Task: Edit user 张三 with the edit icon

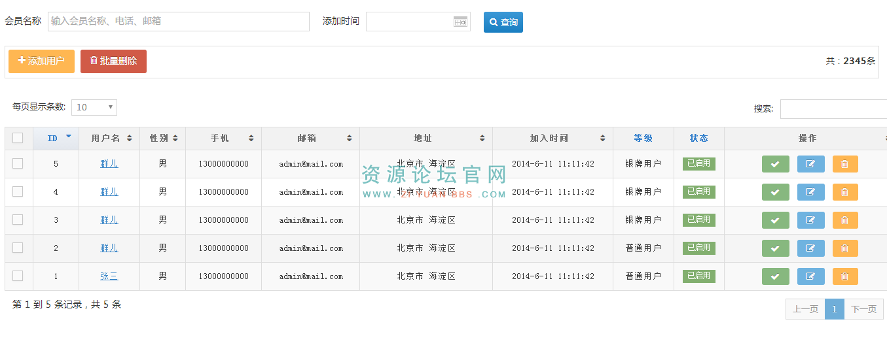Action: (810, 276)
